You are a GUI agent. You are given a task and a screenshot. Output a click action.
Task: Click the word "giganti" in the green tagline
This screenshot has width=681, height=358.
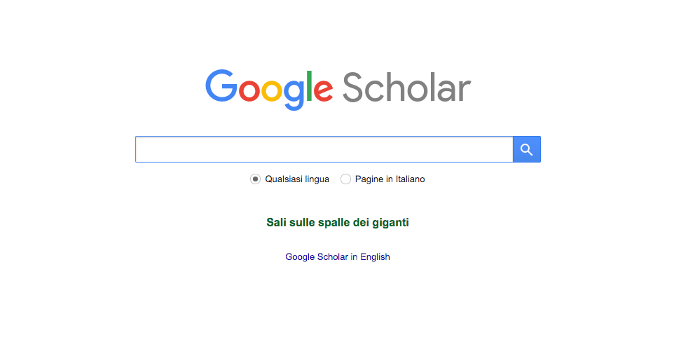coord(391,223)
